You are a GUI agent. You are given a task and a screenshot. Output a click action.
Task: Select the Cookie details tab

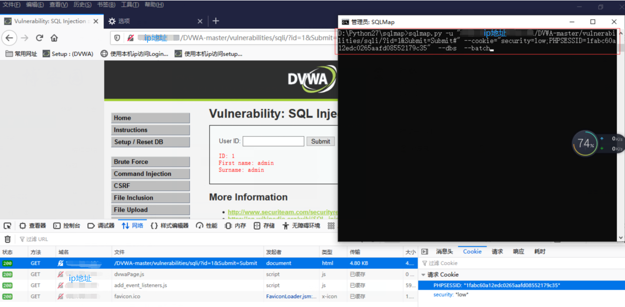472,251
